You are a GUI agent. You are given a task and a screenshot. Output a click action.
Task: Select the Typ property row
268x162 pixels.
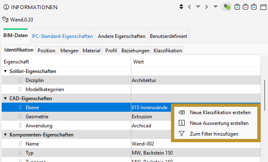pyautogui.click(x=131, y=153)
